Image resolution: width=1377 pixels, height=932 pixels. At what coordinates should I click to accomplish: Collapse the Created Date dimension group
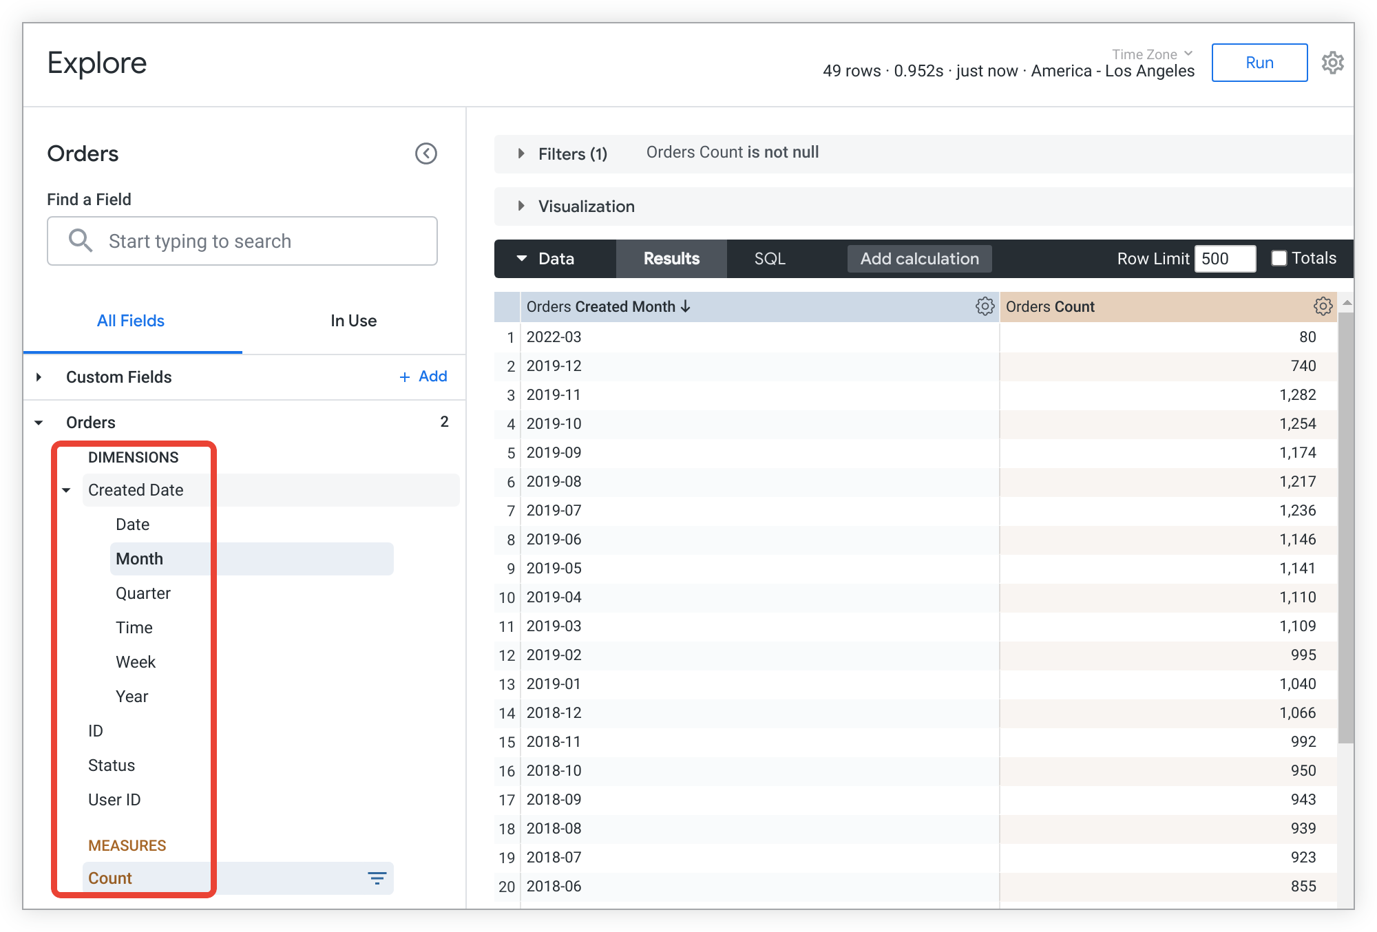coord(67,490)
